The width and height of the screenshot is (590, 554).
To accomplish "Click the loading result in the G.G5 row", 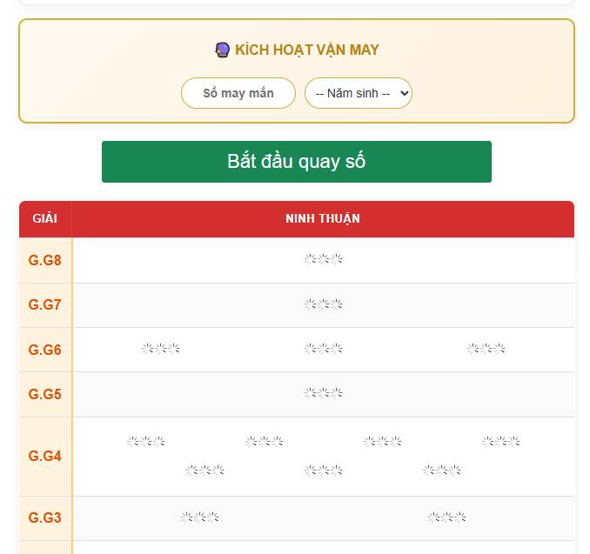I will point(323,393).
